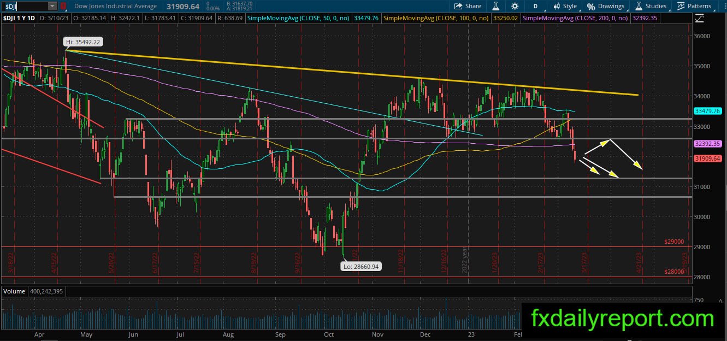Viewport: 727px width, 341px height.
Task: Click the SimpleMovingAvg (CLOSE, 100, 0, no) label
Action: click(436, 18)
